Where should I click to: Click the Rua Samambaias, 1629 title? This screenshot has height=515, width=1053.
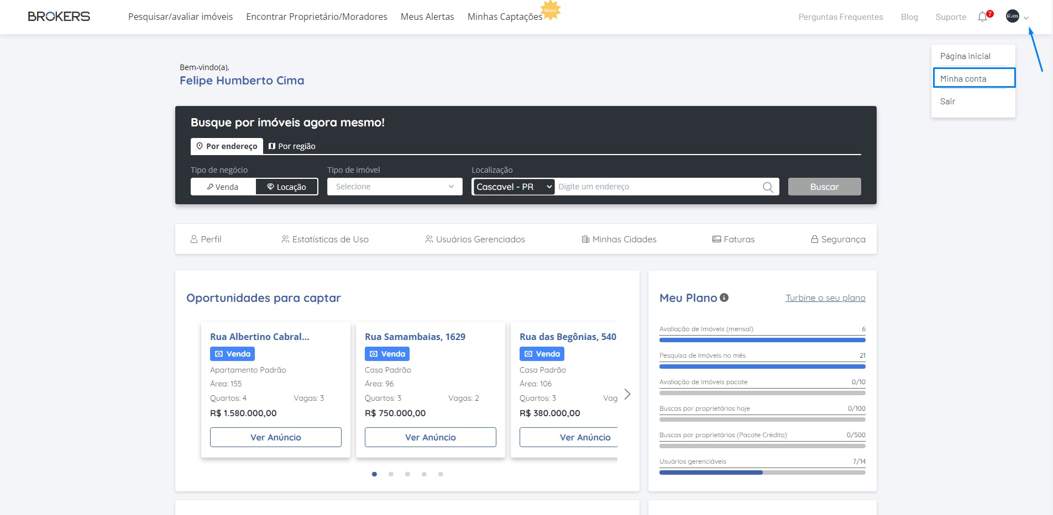(415, 337)
